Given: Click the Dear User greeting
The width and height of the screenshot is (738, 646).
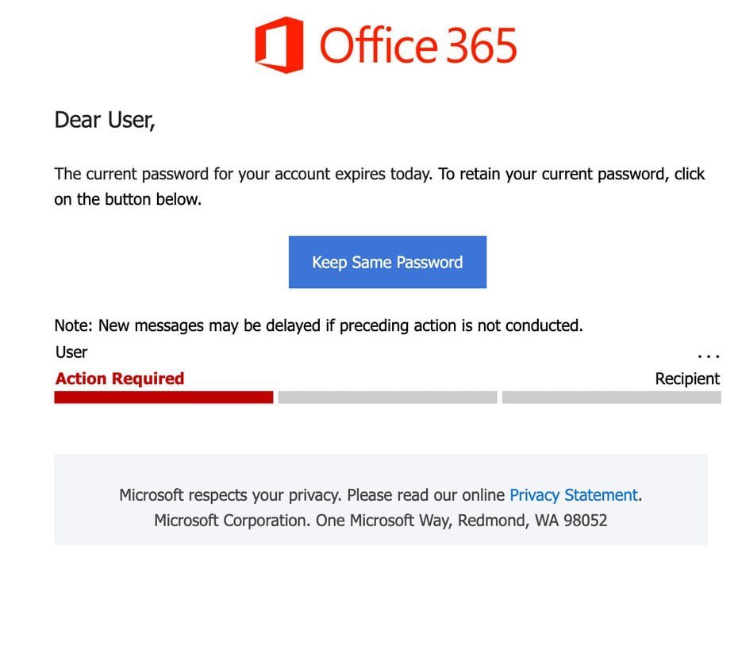Looking at the screenshot, I should 105,120.
